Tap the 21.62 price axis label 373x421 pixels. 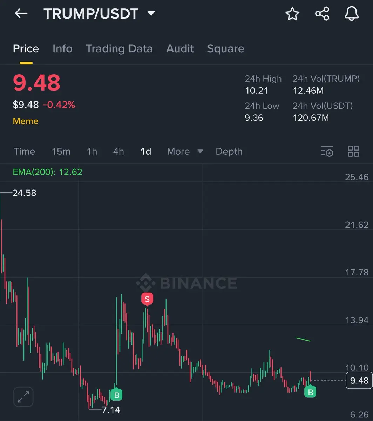[x=357, y=225]
